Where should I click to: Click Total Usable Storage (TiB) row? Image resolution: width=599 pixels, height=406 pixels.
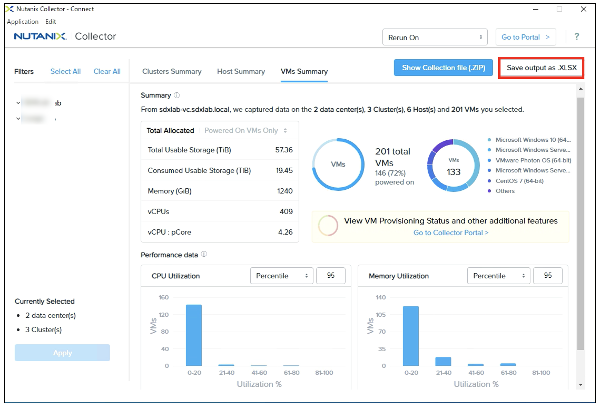coord(220,150)
